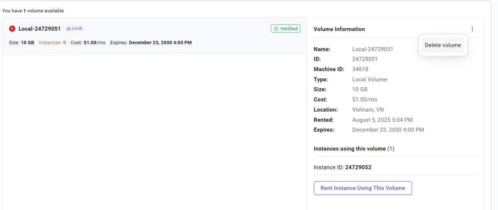Click the ID value 24729051
498x210 pixels.
365,59
